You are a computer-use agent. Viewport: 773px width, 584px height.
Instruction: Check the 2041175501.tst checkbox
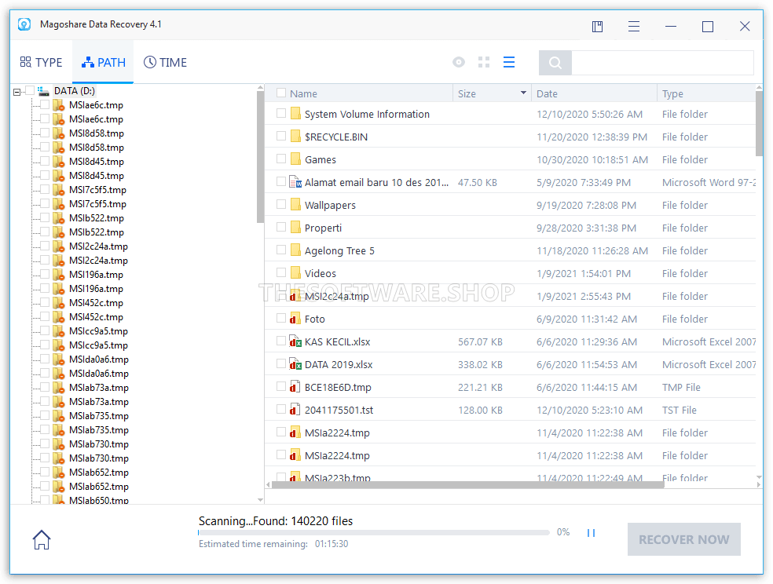tap(281, 409)
